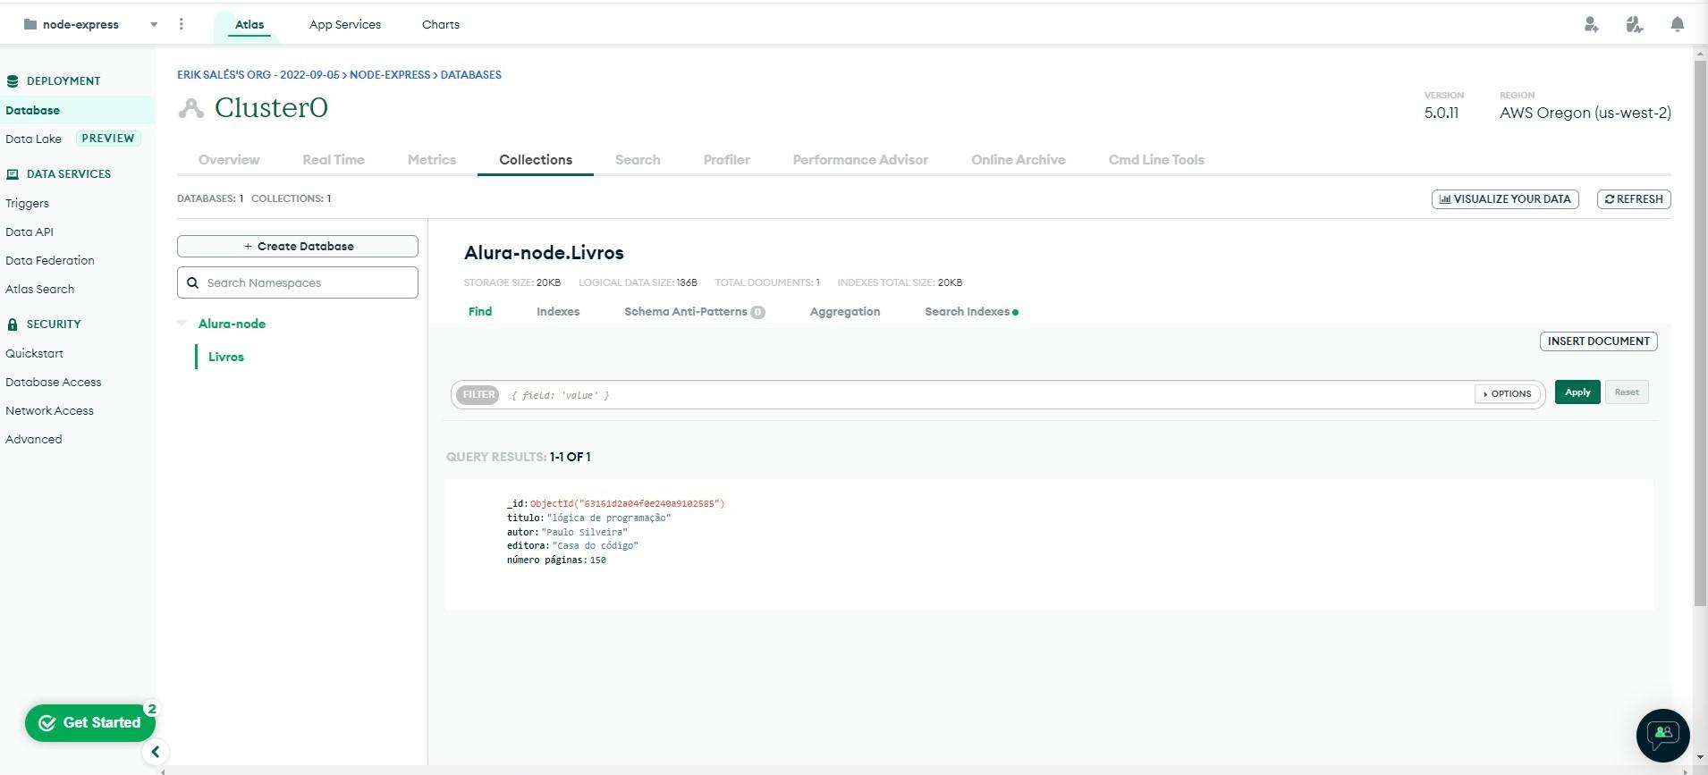The image size is (1708, 775).
Task: Click the Visualize Your Data button
Action: [x=1505, y=199]
